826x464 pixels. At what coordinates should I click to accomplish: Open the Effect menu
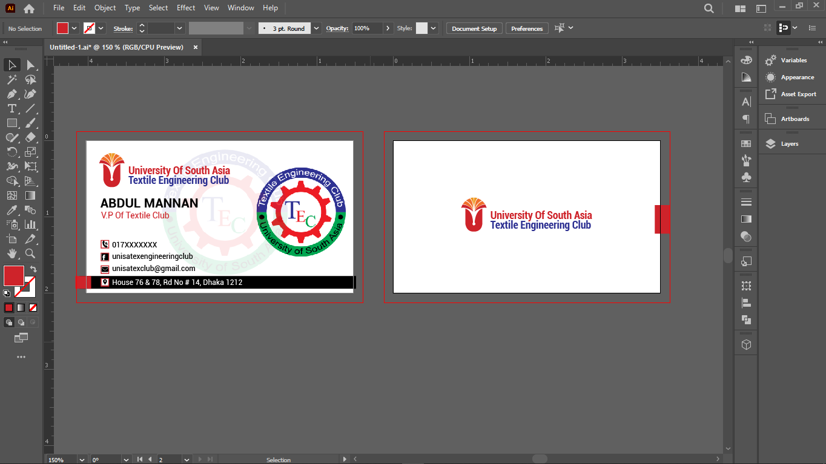(x=186, y=8)
